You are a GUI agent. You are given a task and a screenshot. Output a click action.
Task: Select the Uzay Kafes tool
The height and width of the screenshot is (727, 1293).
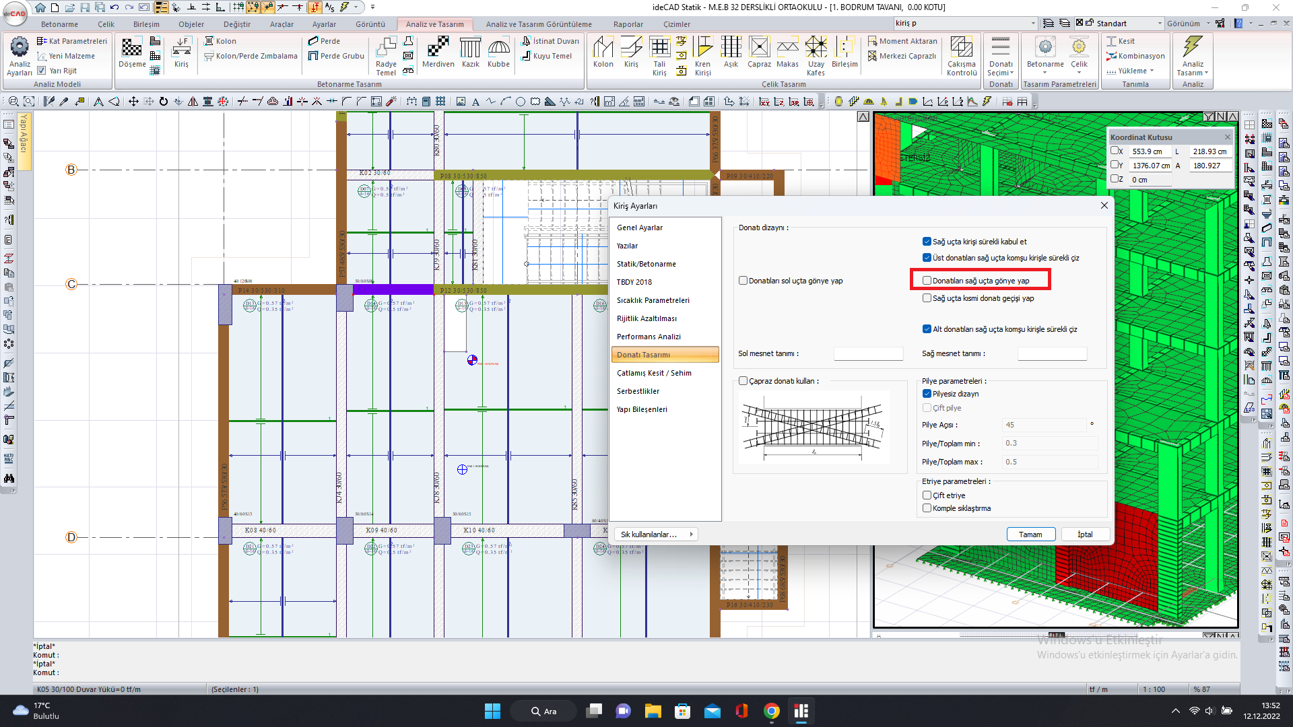point(816,57)
